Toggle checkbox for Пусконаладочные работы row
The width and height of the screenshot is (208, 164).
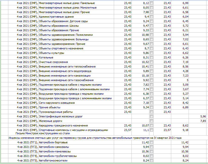pos(151,112)
